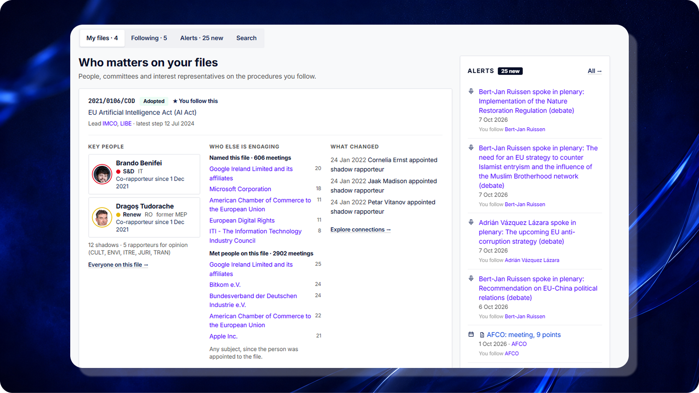Open European Digital Rights link
The width and height of the screenshot is (699, 393).
pos(242,221)
